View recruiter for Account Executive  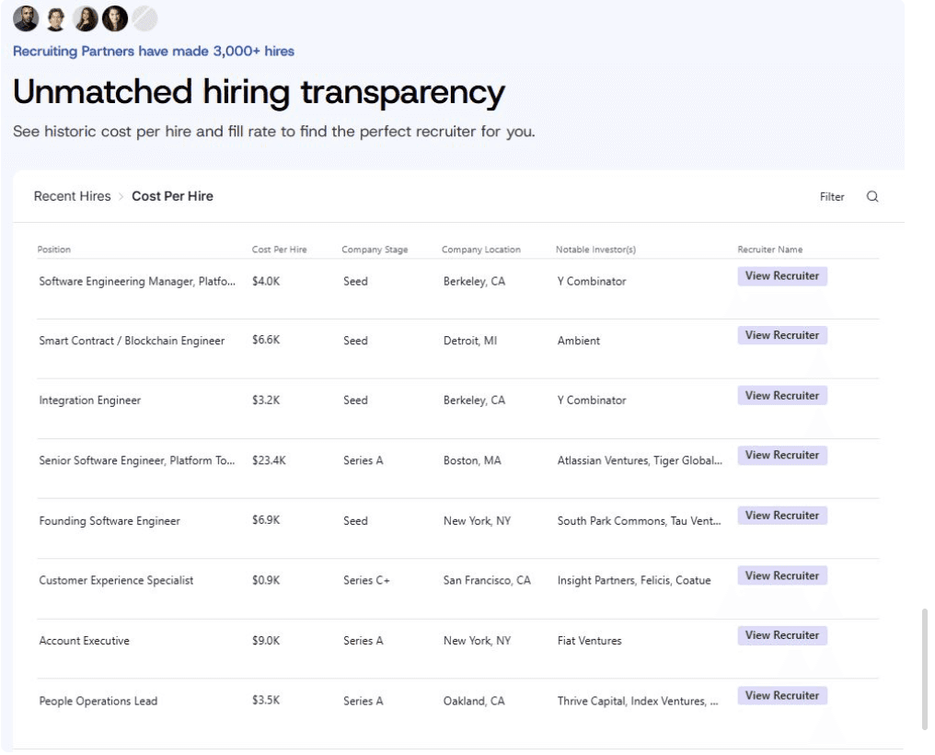781,636
